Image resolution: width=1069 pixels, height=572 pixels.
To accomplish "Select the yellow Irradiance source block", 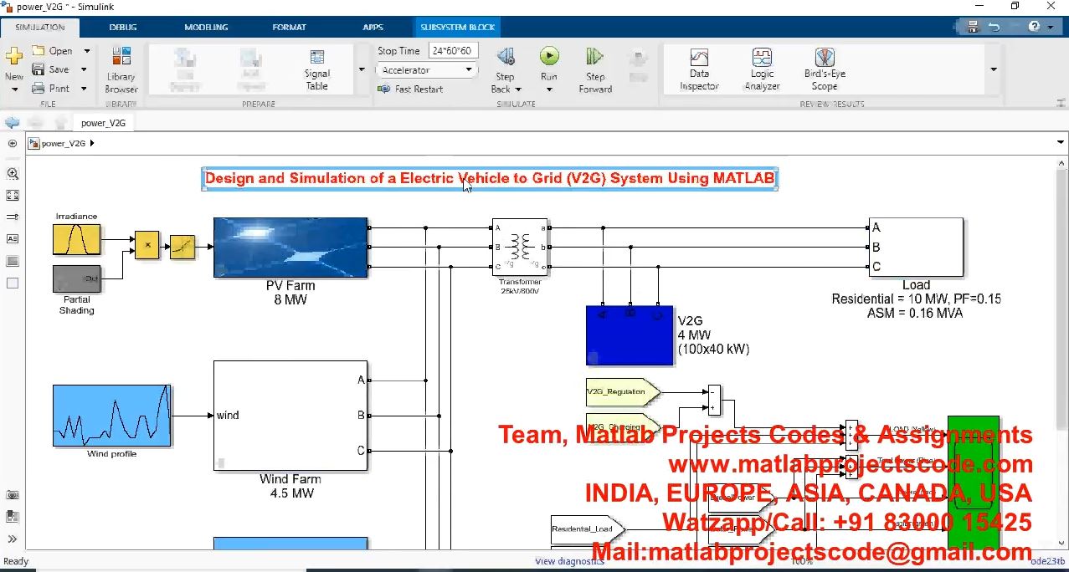I will click(x=77, y=239).
